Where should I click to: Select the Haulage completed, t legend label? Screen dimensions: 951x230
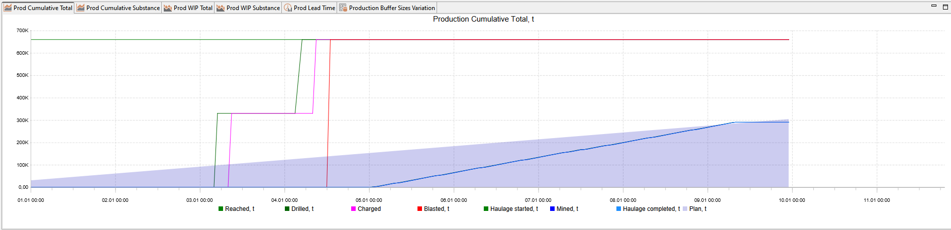(x=652, y=209)
